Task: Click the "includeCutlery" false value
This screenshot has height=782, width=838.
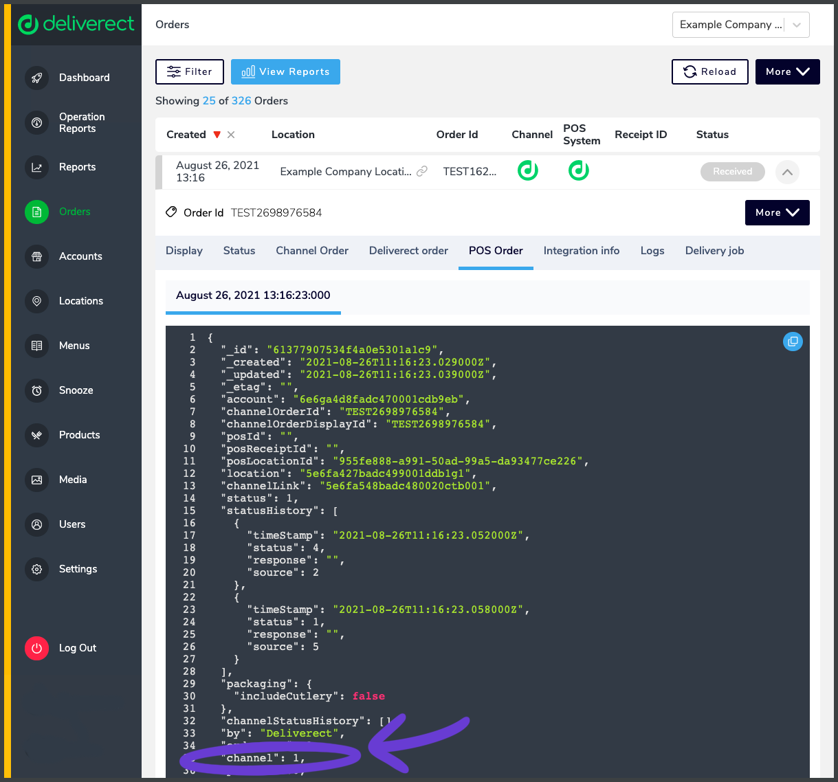Action: pyautogui.click(x=368, y=696)
